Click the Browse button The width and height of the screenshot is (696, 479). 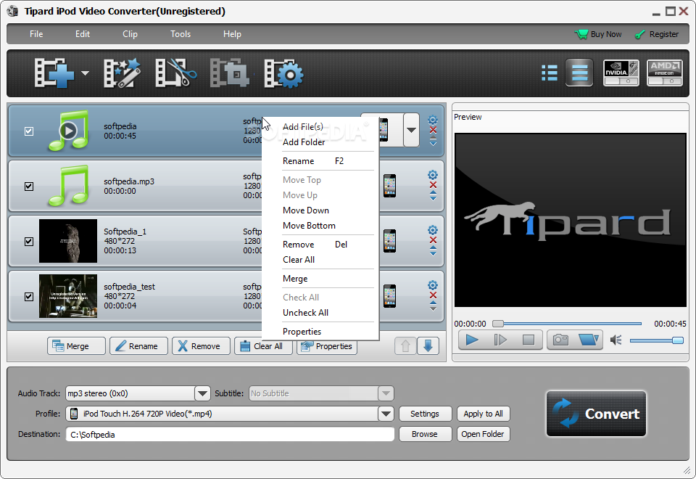coord(426,434)
